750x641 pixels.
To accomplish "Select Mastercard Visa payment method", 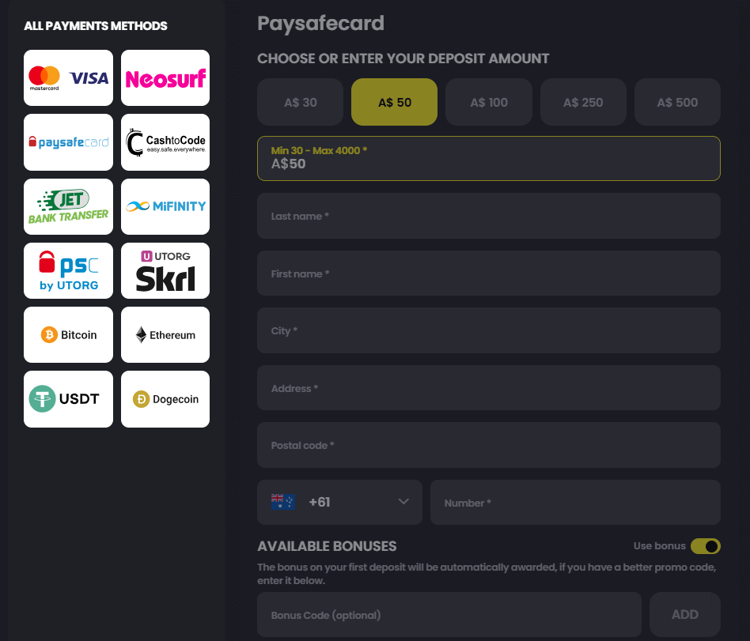I will pyautogui.click(x=68, y=78).
